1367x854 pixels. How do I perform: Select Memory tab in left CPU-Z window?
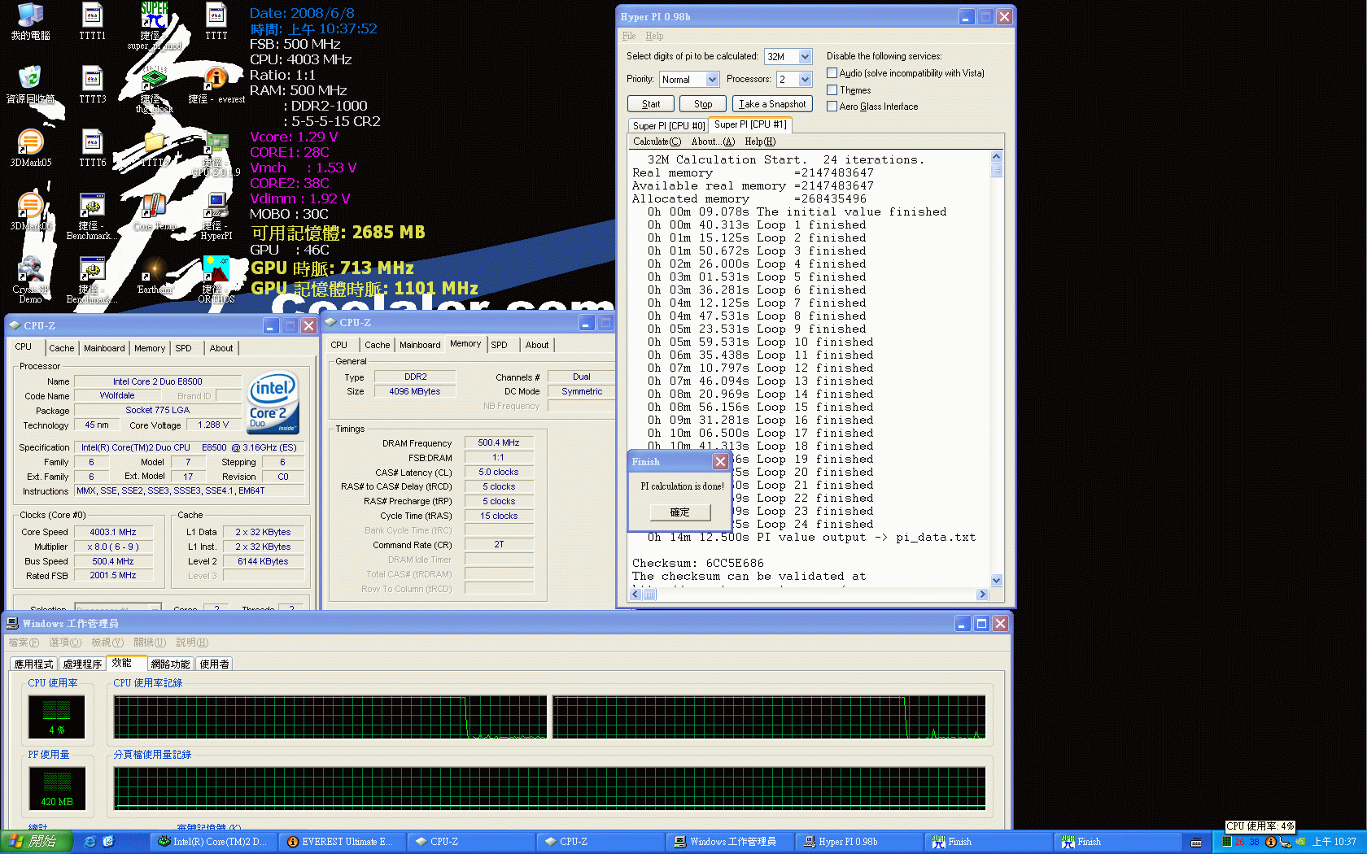point(150,348)
